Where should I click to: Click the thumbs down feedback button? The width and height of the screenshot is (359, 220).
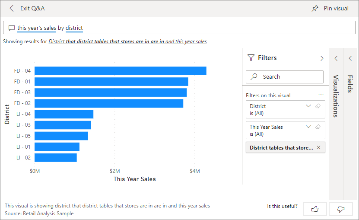click(x=340, y=209)
